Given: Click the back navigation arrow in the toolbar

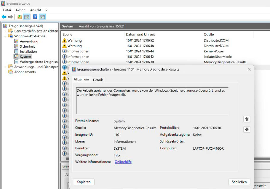Looking at the screenshot, I should [x=4, y=17].
